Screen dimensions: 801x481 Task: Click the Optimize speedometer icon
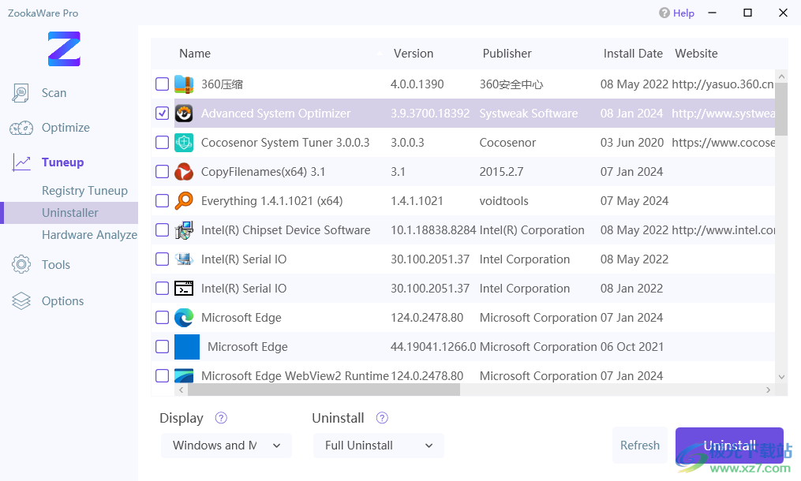coord(21,128)
